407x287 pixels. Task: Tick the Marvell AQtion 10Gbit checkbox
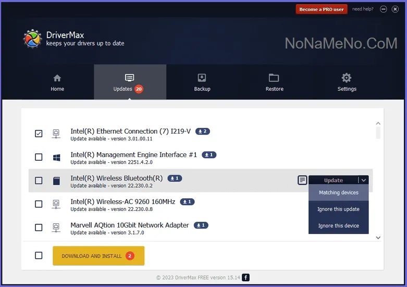39,228
